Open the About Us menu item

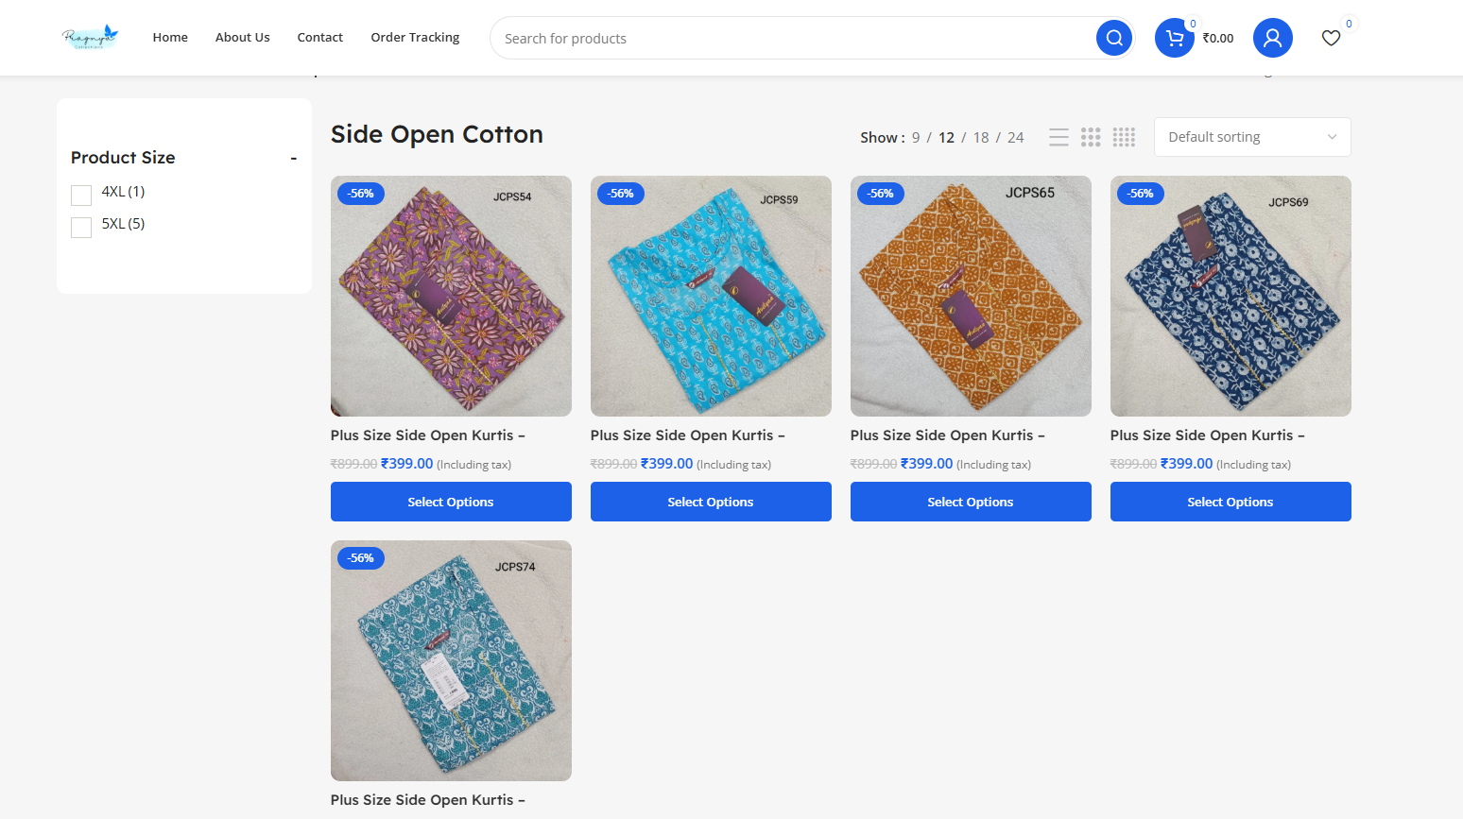click(242, 38)
